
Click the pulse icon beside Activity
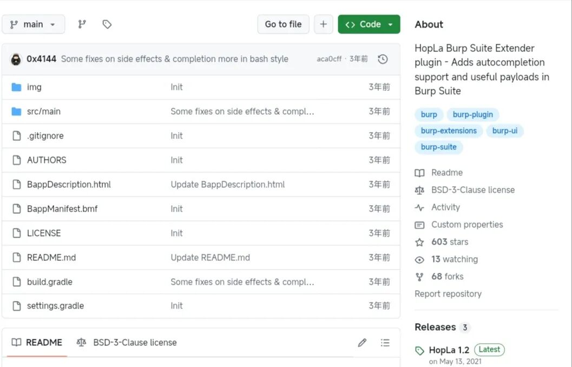[419, 207]
